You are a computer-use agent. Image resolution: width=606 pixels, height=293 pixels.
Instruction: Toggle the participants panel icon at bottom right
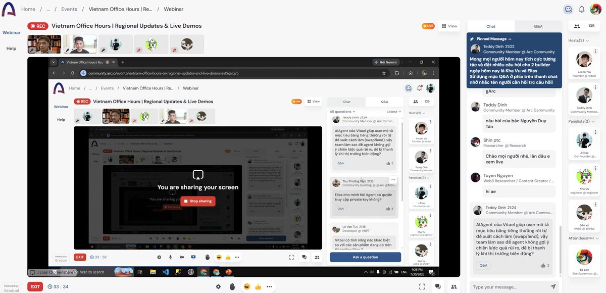453,286
